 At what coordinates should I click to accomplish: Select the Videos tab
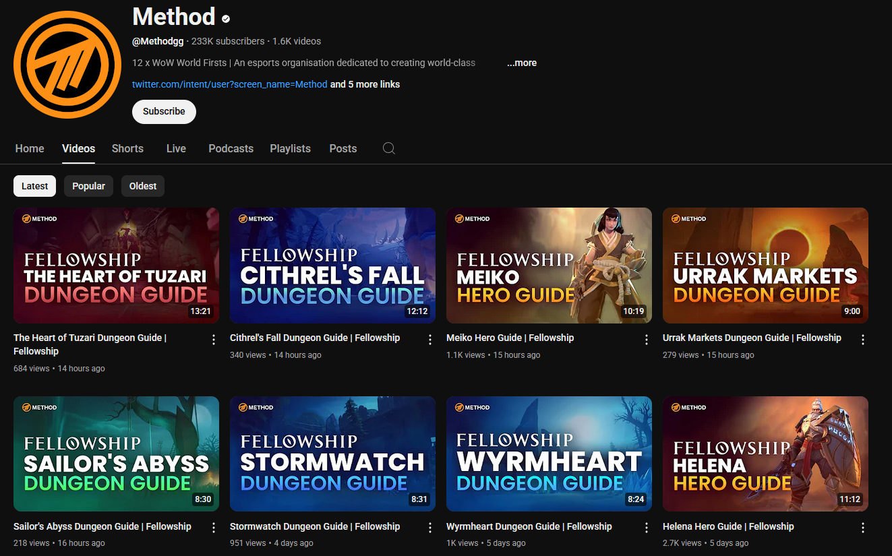(x=78, y=148)
